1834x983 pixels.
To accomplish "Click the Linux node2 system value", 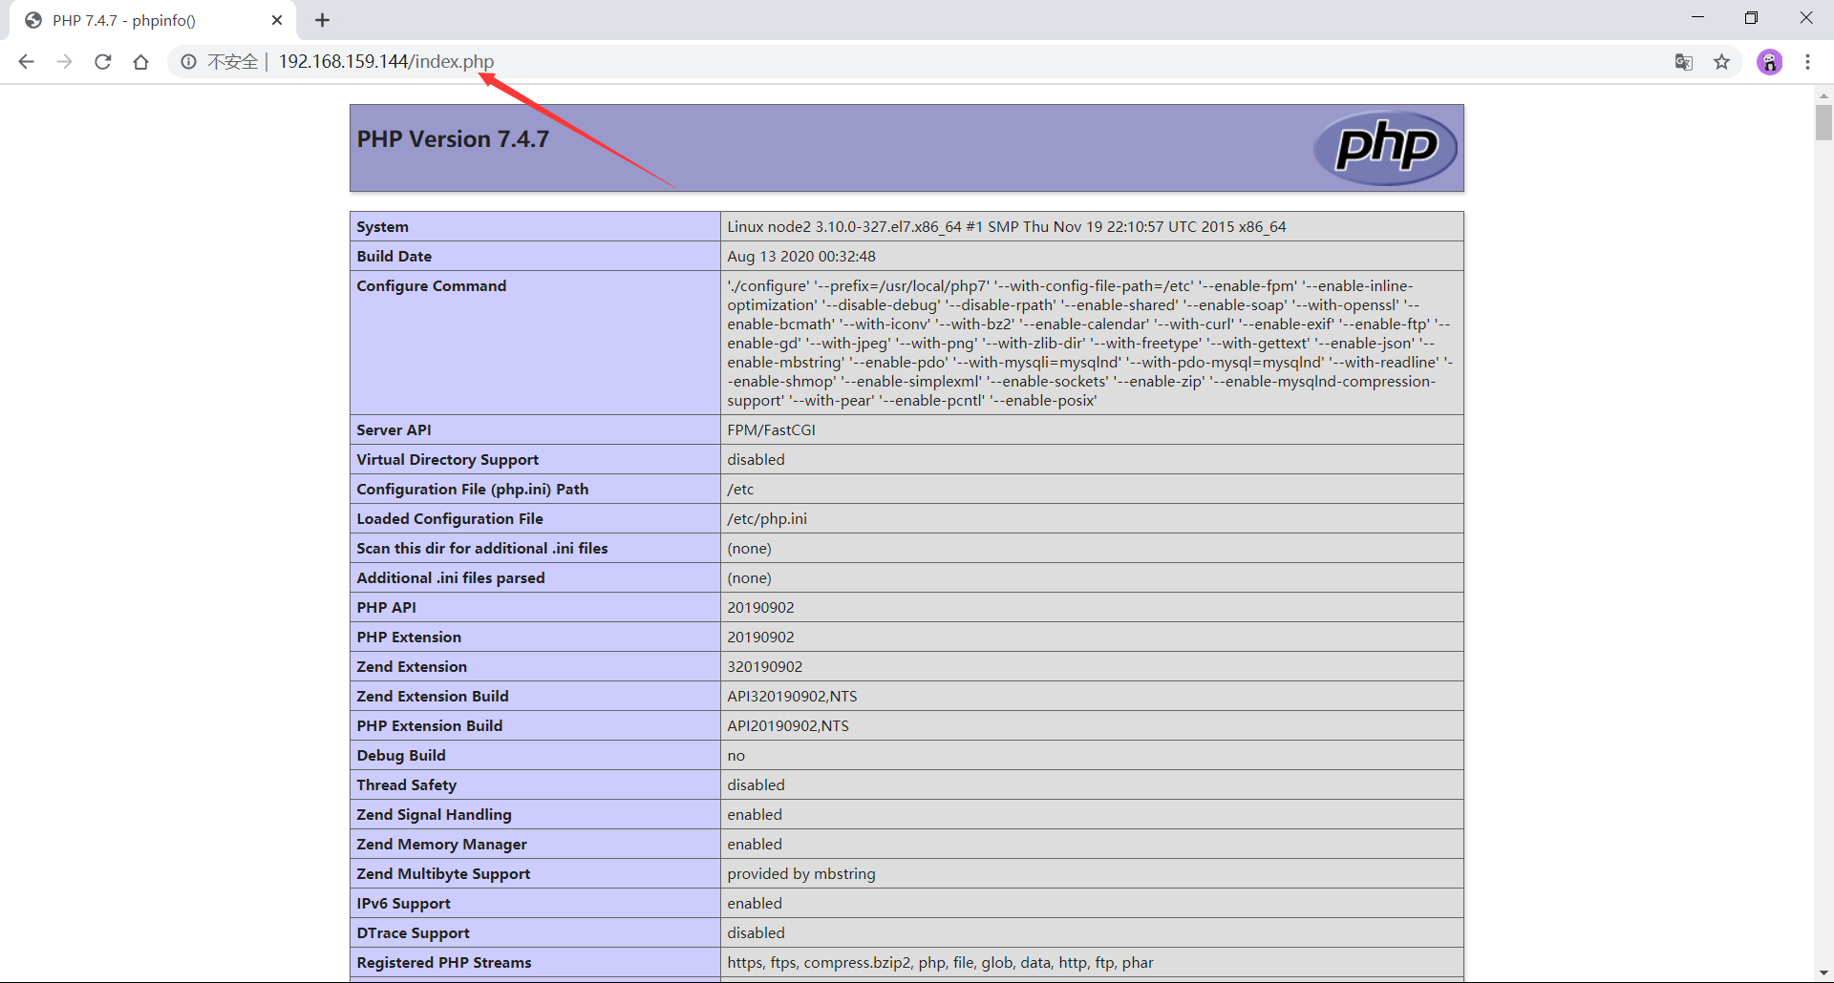I will 1006,227.
